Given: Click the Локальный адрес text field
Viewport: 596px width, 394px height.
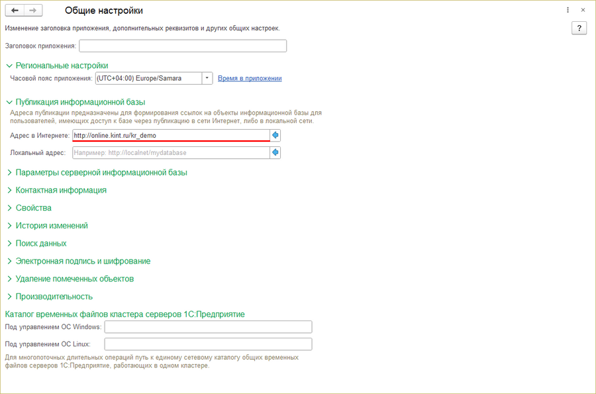Looking at the screenshot, I should coord(171,153).
